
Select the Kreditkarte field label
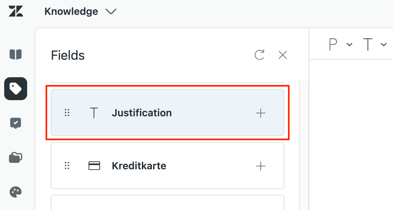point(139,166)
